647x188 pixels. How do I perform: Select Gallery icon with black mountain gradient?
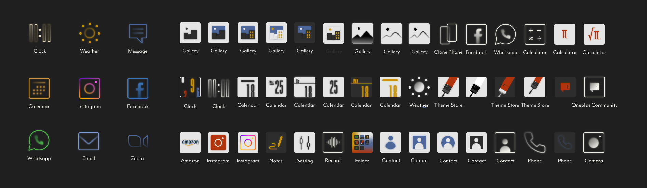(x=363, y=33)
